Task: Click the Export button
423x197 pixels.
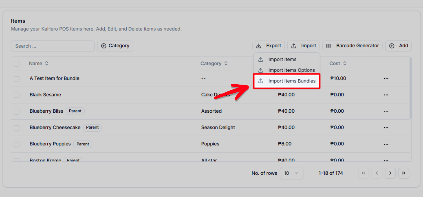Action: [268, 46]
